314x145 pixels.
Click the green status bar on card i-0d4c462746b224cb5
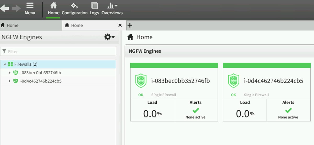click(x=267, y=65)
